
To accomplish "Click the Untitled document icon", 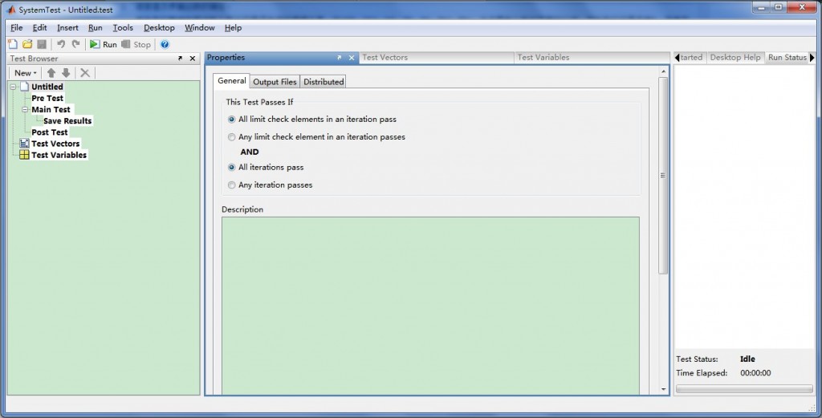I will 24,87.
